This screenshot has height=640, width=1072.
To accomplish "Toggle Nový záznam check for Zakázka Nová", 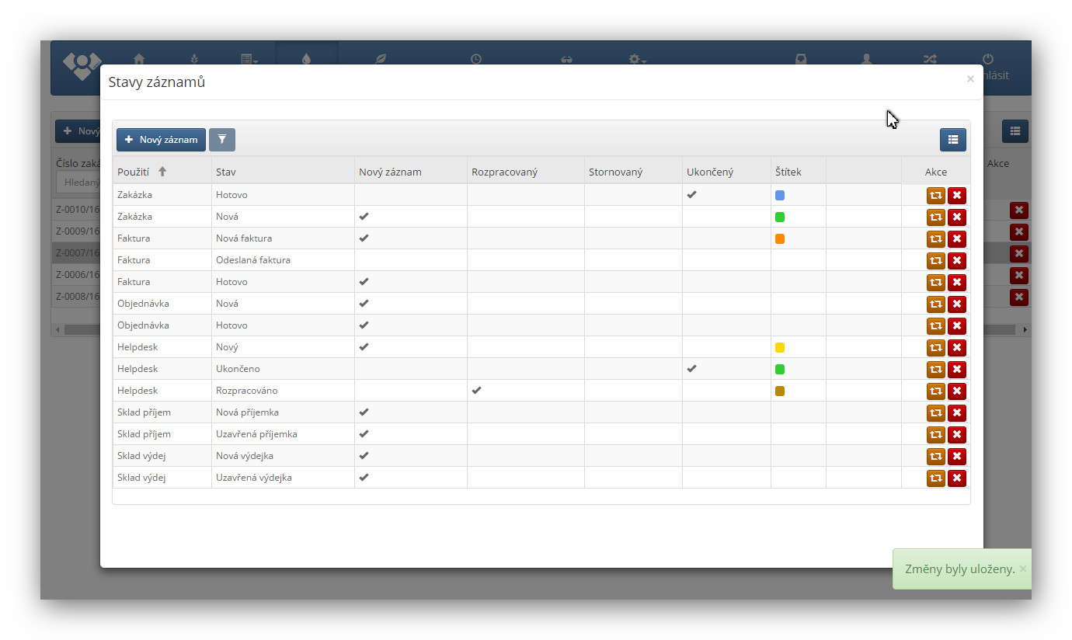I will [364, 217].
